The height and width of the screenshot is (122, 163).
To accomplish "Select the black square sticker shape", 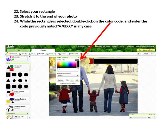I will 8,74.
